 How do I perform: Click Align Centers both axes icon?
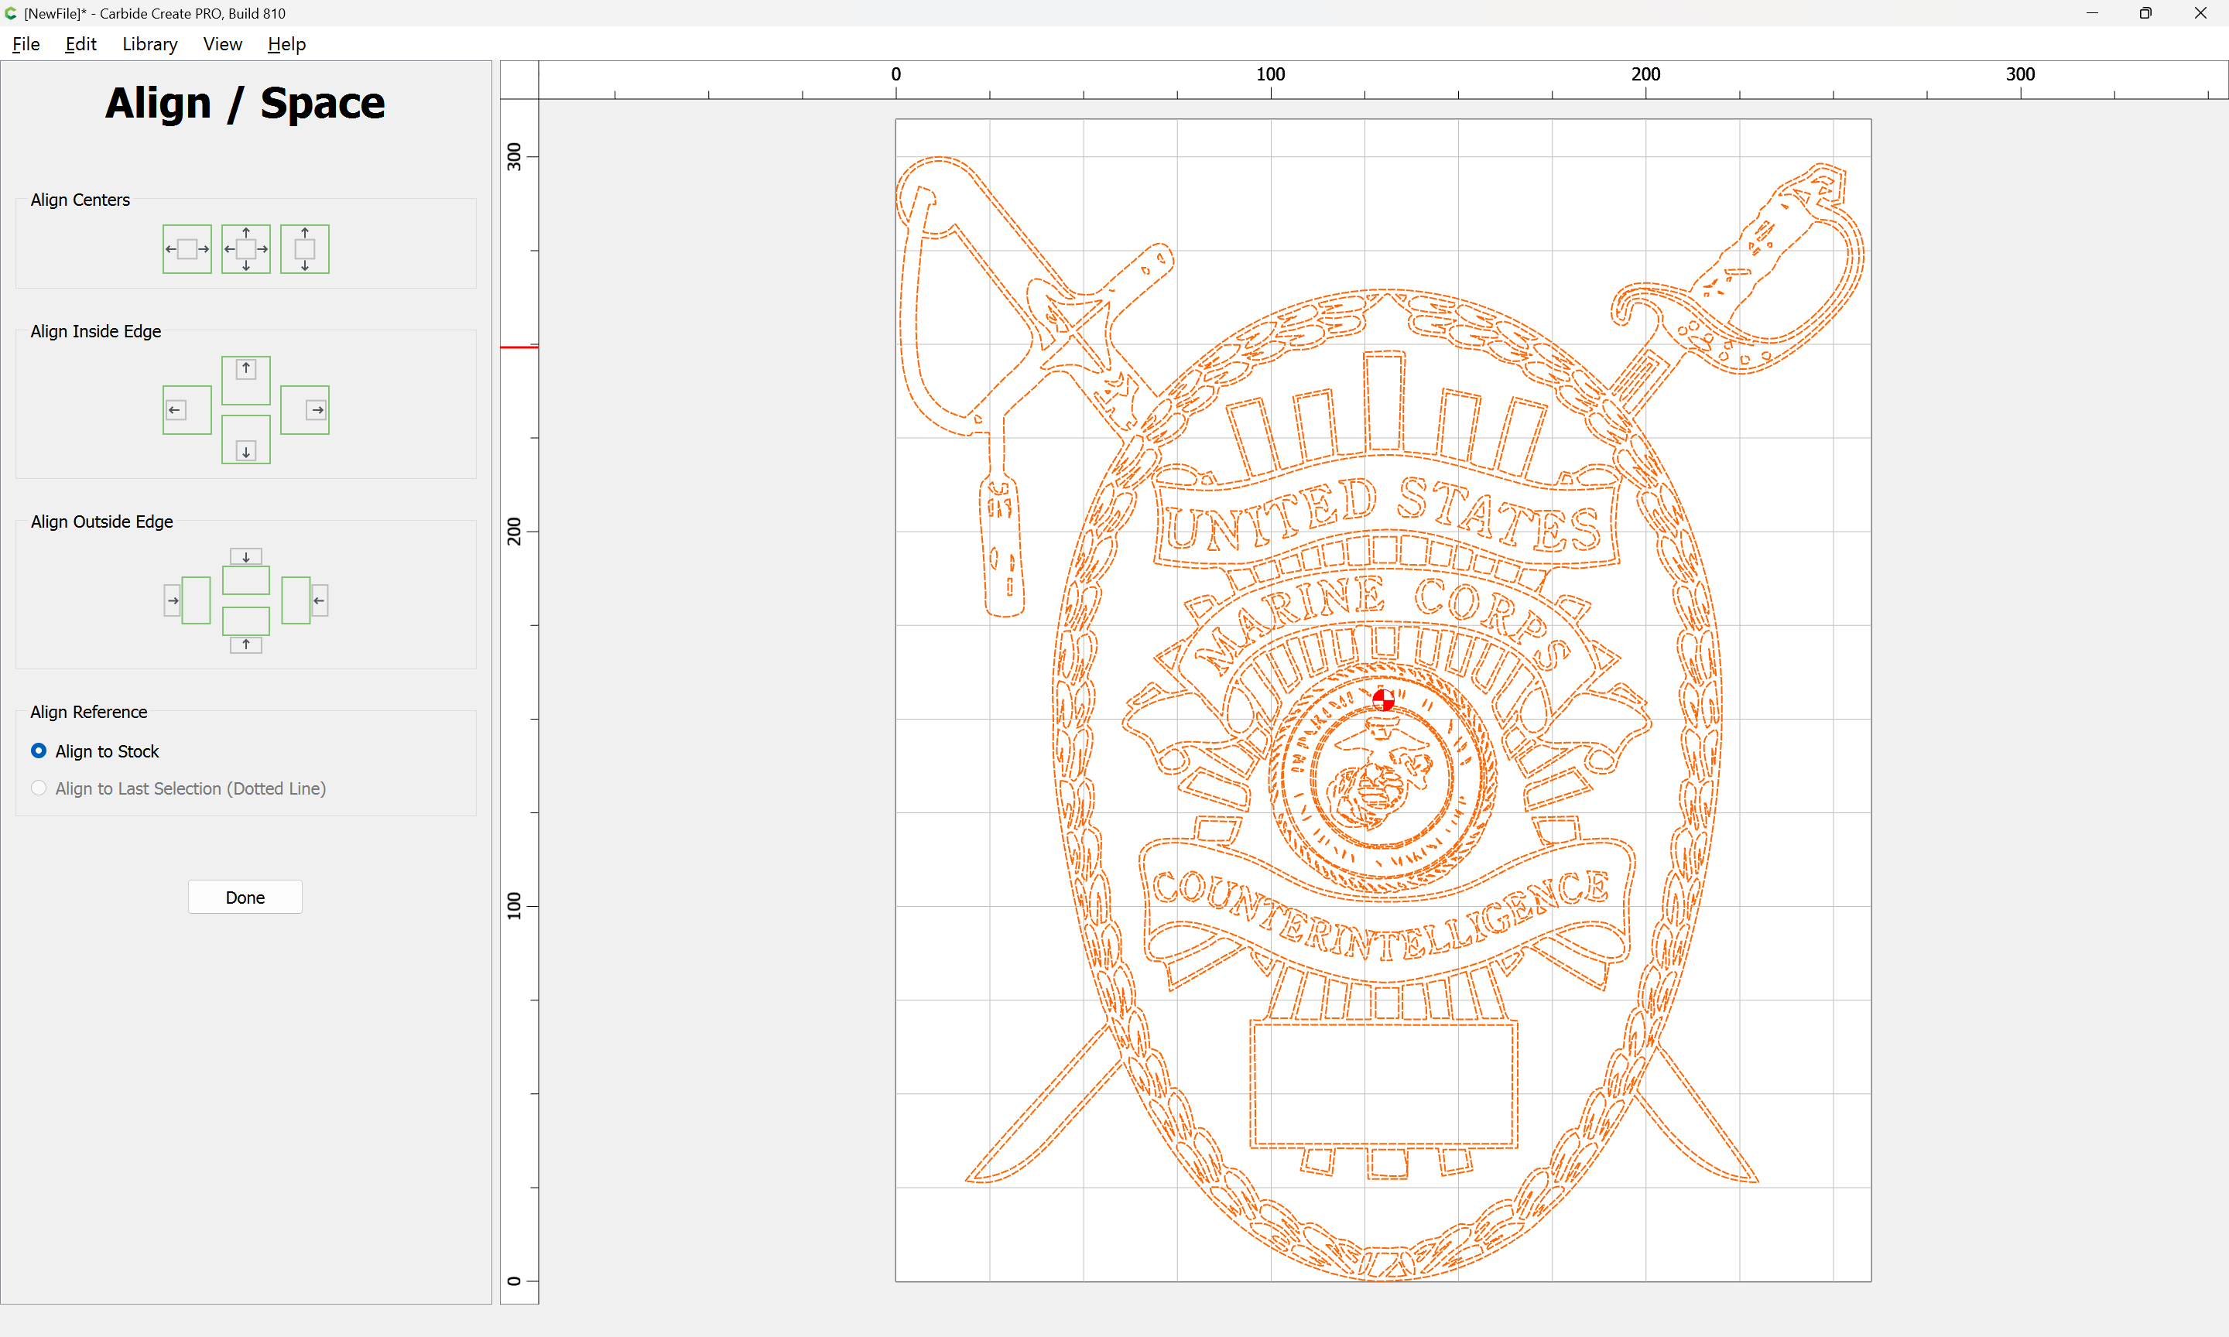click(246, 248)
